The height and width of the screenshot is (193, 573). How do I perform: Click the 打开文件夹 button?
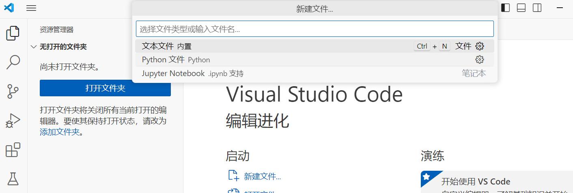(x=105, y=88)
